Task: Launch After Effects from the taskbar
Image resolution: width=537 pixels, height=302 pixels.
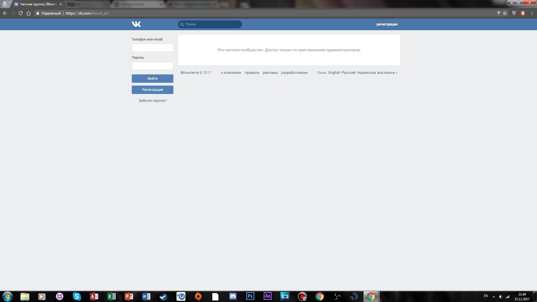Action: (x=267, y=296)
